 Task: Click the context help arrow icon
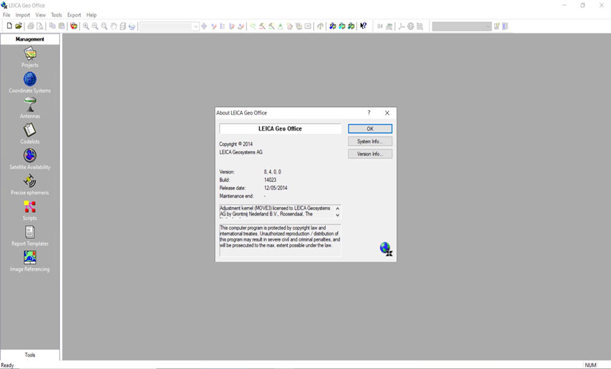363,26
